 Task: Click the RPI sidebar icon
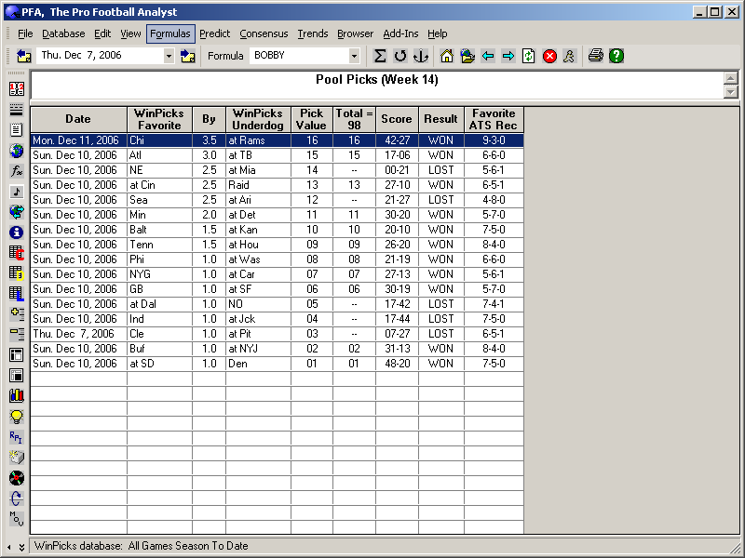click(17, 436)
